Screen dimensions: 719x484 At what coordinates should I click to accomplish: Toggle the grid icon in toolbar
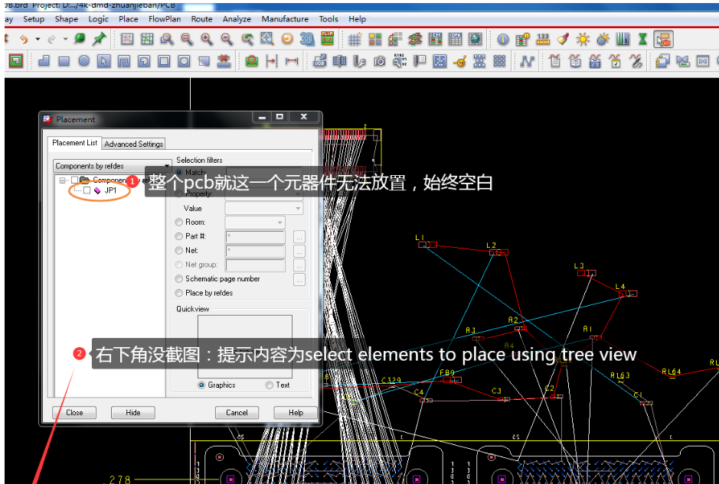[355, 40]
